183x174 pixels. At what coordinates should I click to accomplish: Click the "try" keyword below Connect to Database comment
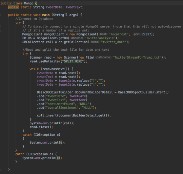click(x=18, y=23)
